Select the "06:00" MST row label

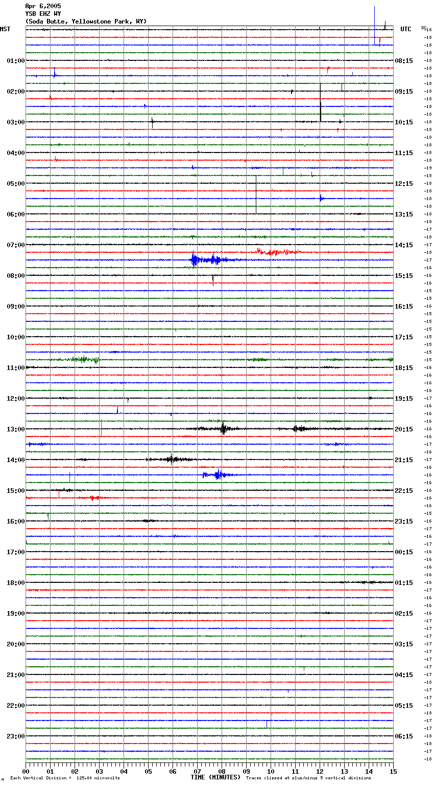pos(16,214)
